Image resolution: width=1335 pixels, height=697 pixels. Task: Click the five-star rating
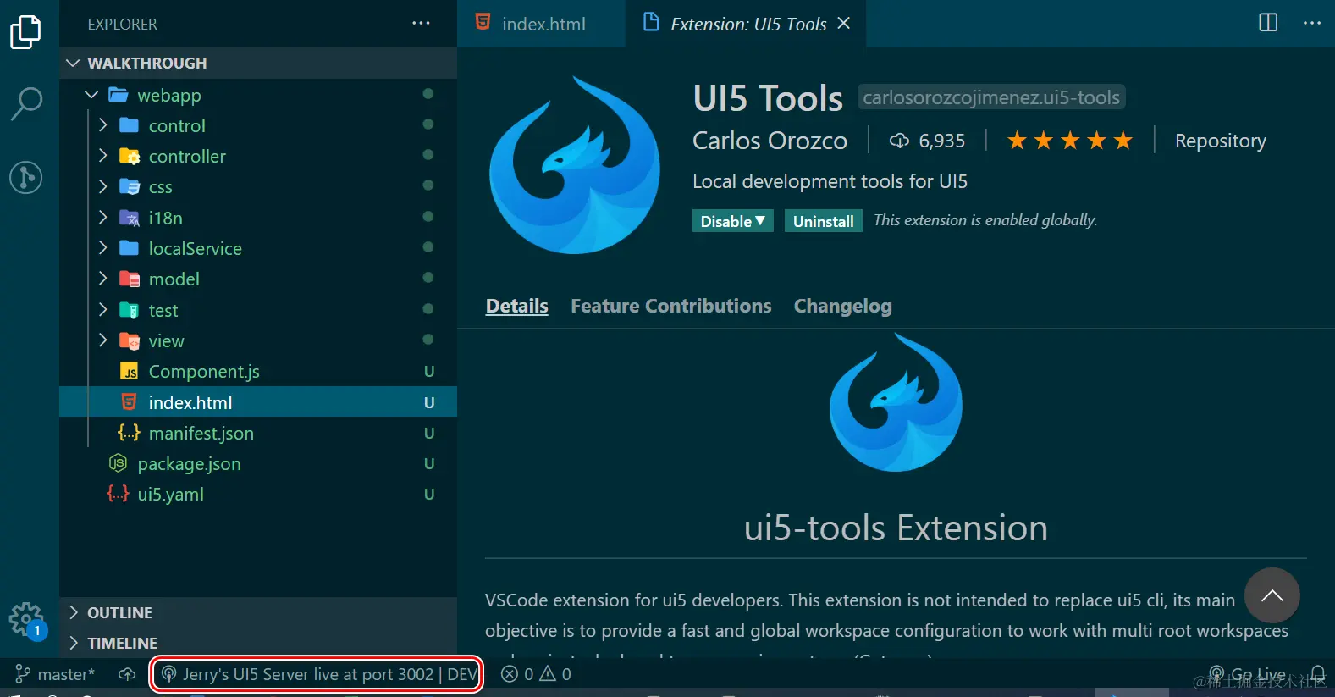[x=1070, y=141]
